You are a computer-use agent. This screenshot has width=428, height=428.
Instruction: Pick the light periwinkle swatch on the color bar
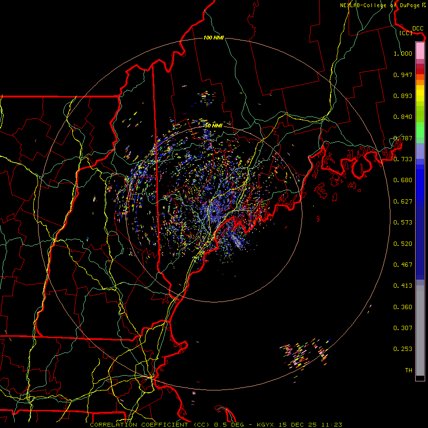point(420,151)
